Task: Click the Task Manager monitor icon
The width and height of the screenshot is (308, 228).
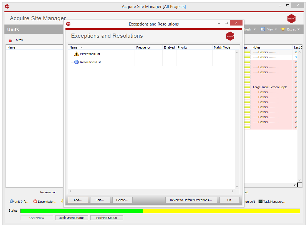Action: [x=261, y=201]
